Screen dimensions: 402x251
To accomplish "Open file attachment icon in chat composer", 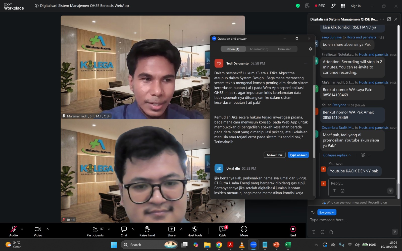I will point(331,232).
